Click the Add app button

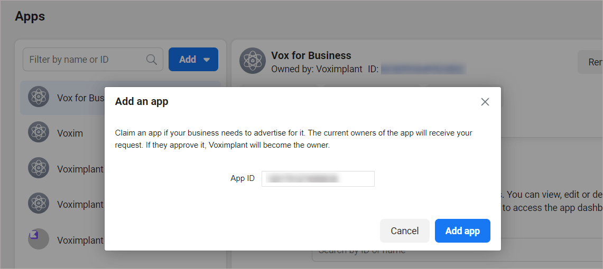click(x=462, y=230)
